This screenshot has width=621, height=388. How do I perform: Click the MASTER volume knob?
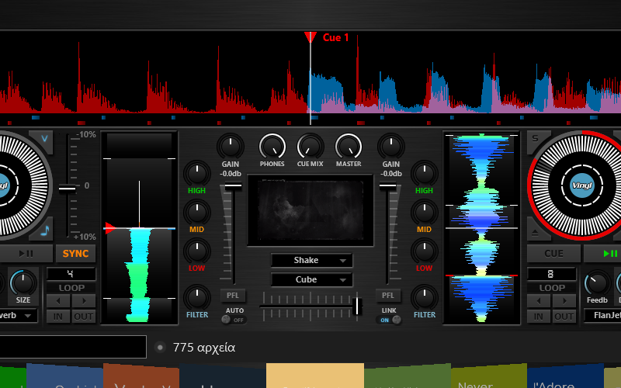(x=349, y=147)
